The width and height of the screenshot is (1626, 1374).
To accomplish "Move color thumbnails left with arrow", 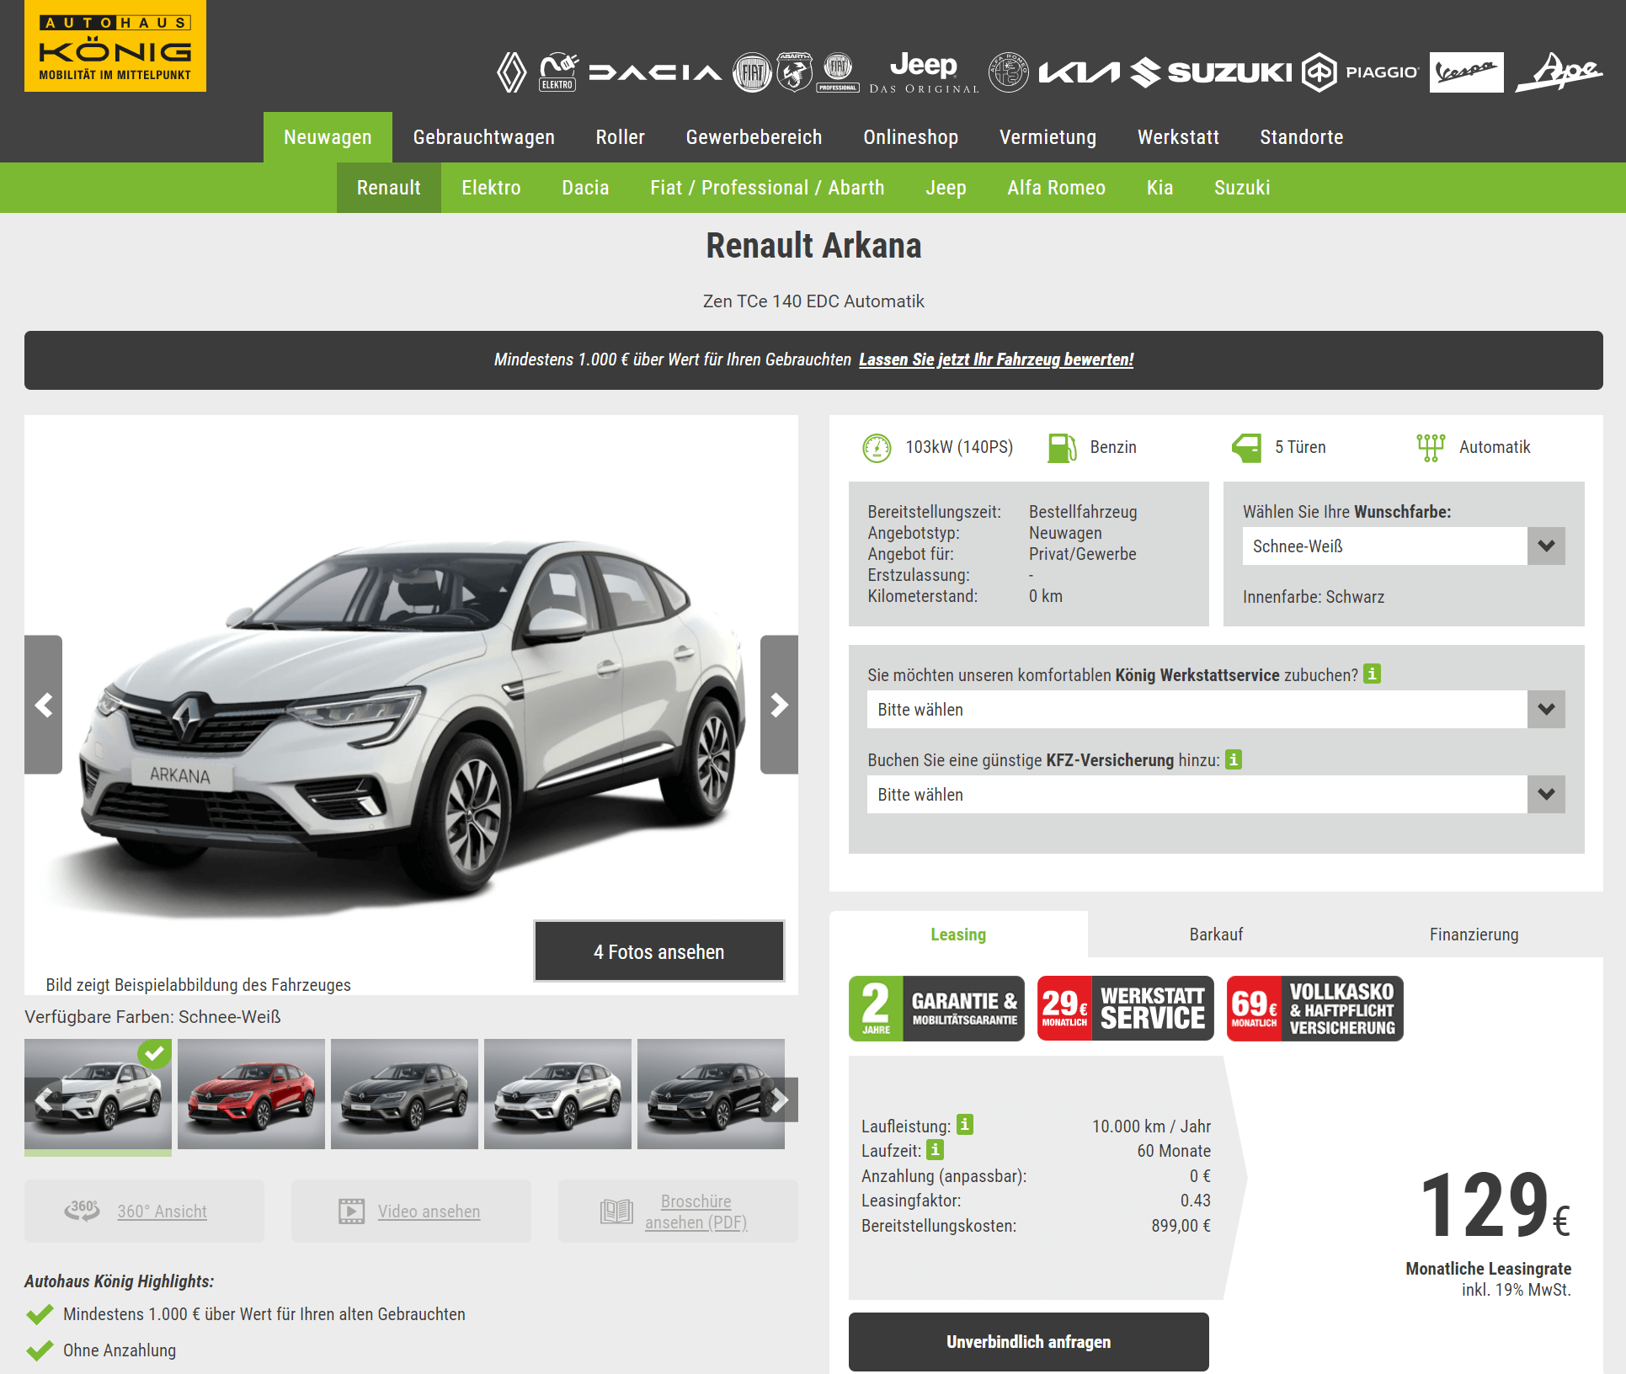I will (x=43, y=1100).
